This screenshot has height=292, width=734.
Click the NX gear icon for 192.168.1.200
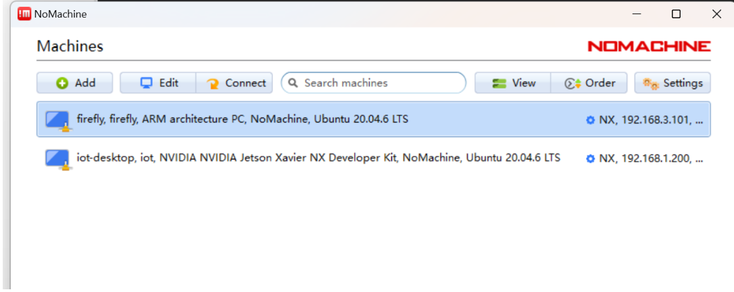point(590,159)
